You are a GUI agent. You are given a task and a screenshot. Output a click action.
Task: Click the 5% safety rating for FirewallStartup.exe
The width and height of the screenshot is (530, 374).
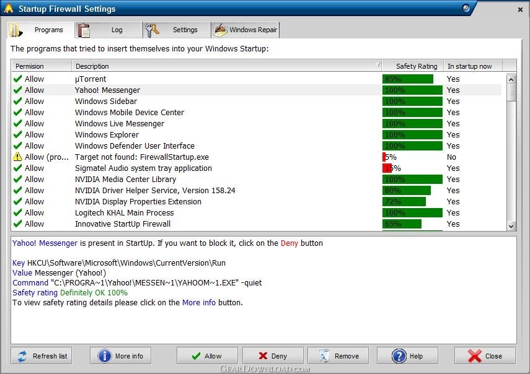point(390,157)
